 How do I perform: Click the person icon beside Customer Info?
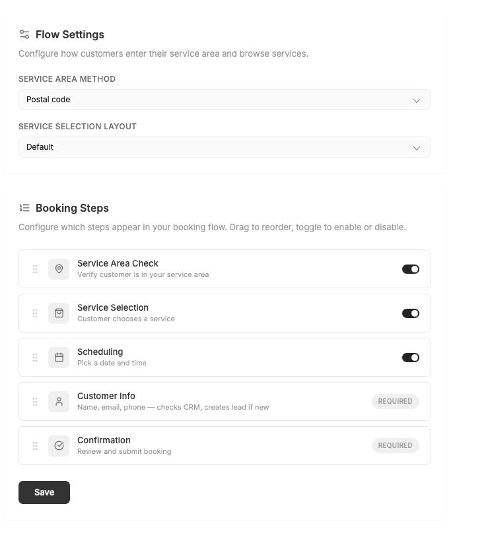tap(59, 401)
